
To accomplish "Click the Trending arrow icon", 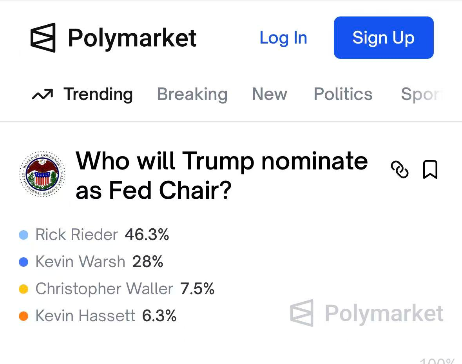I will coord(42,95).
